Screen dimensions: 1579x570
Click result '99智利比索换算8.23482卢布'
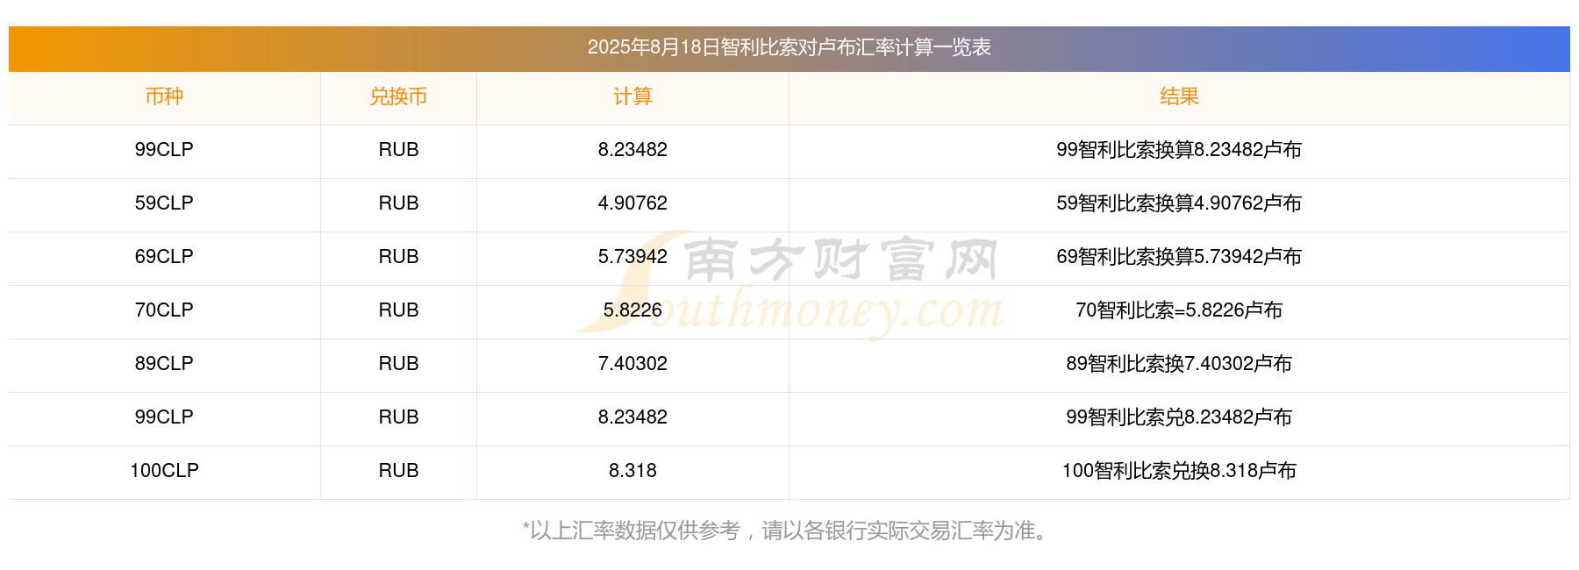click(1179, 150)
